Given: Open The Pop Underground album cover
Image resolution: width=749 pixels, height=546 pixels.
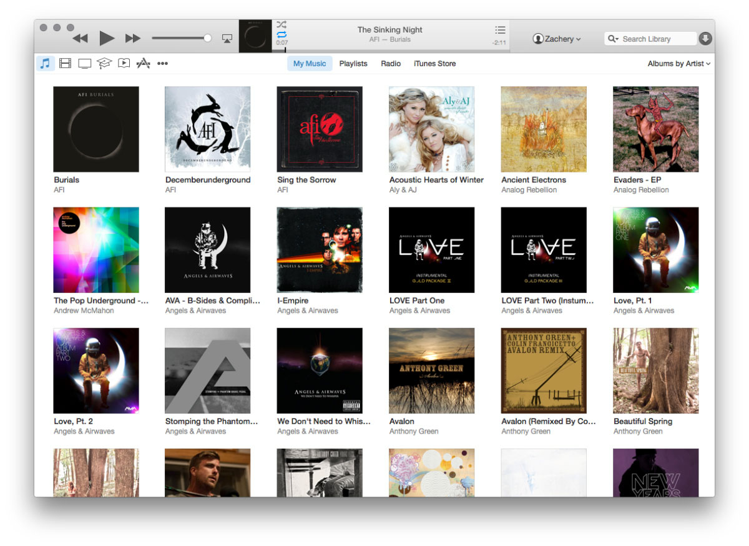Looking at the screenshot, I should [x=96, y=250].
